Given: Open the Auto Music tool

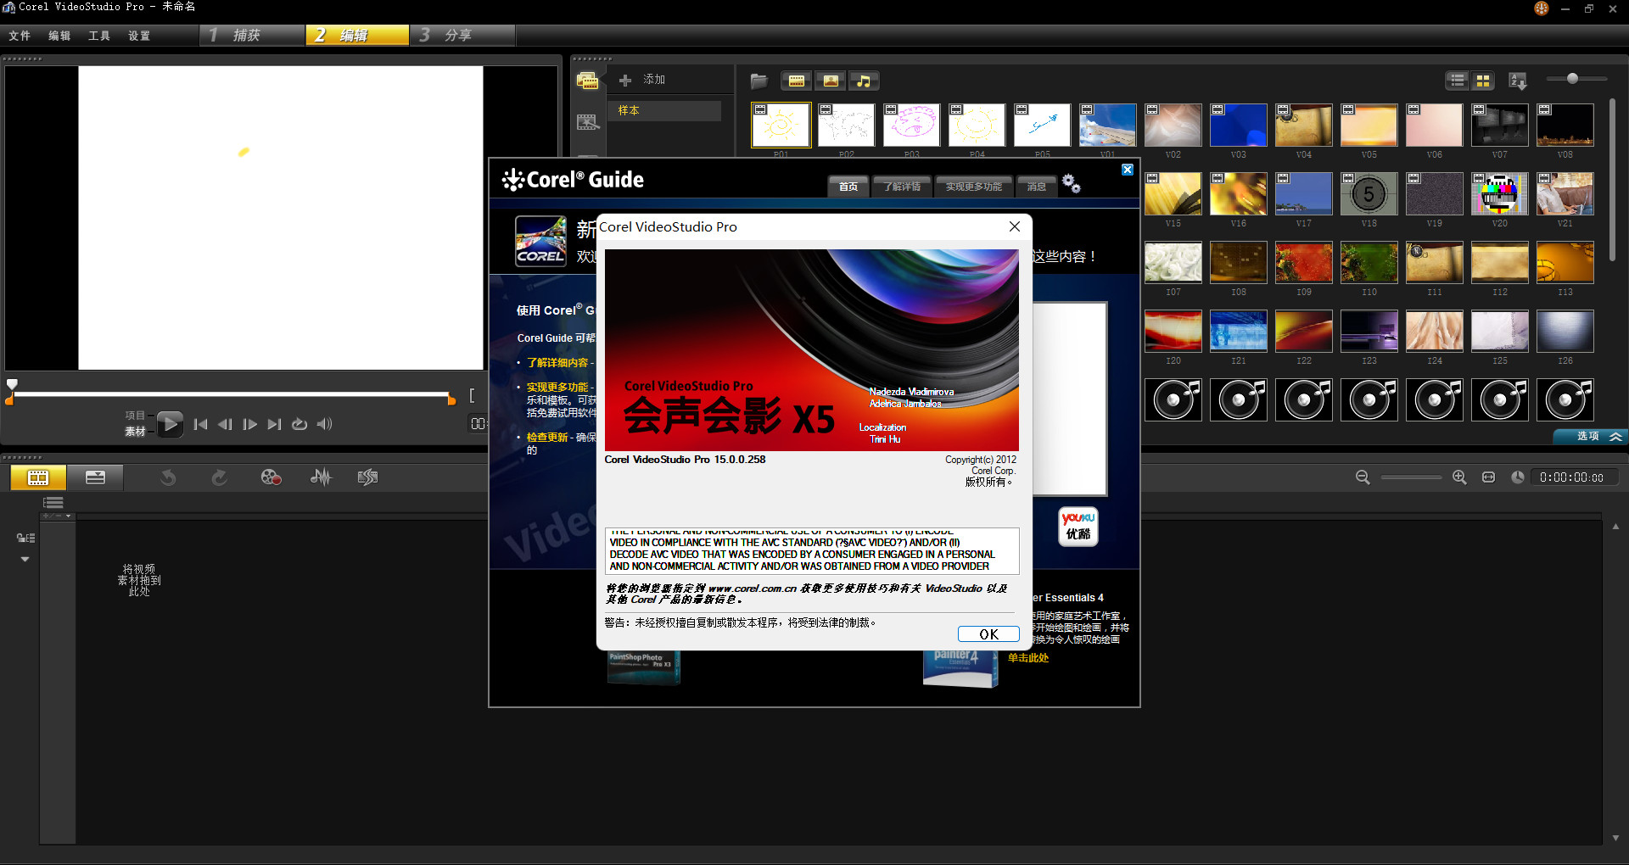Looking at the screenshot, I should coord(367,477).
